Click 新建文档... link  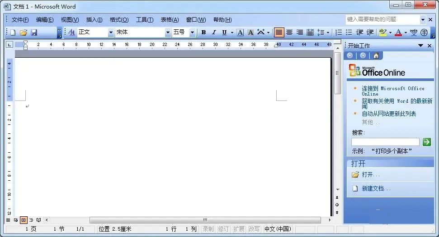tap(376, 188)
